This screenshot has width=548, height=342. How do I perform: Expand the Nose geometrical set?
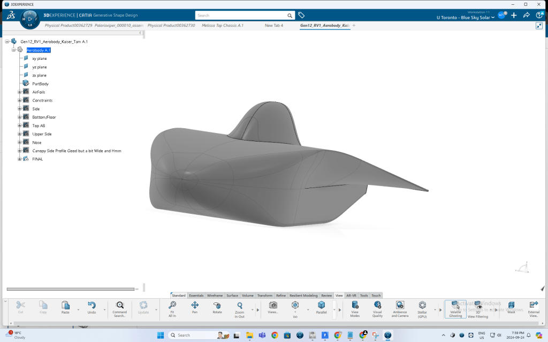click(19, 142)
